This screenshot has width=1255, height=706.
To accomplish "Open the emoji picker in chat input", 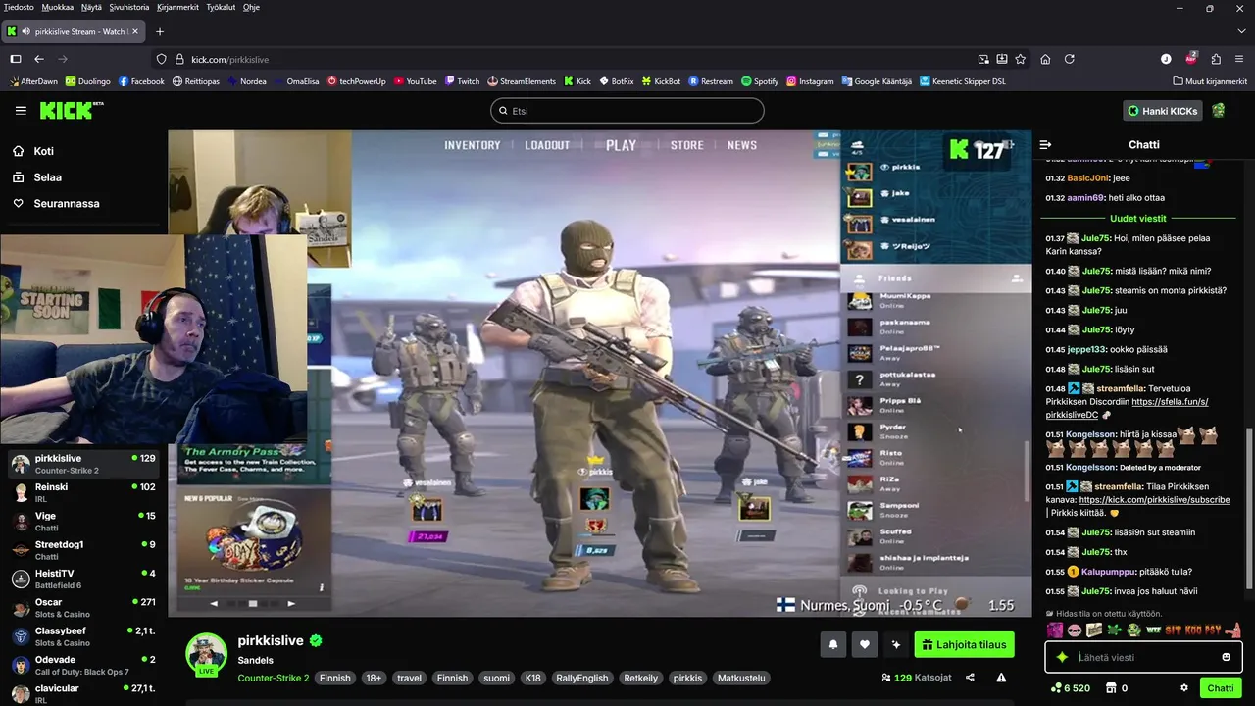I will point(1226,657).
